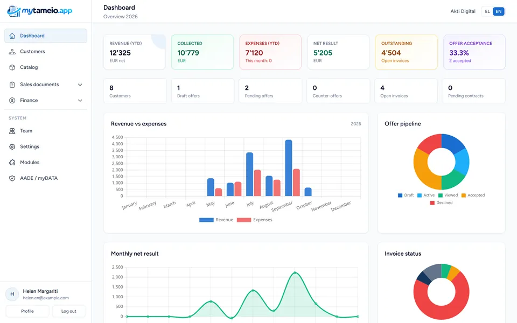Open the Outstanding open invoices card
This screenshot has height=323, width=517.
(406, 52)
